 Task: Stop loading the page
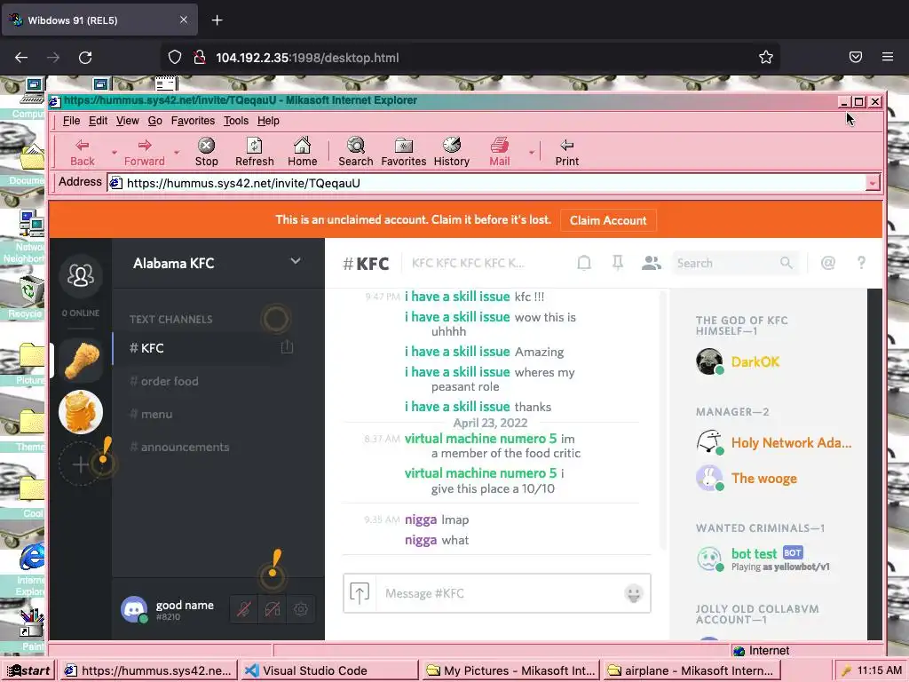pos(206,152)
